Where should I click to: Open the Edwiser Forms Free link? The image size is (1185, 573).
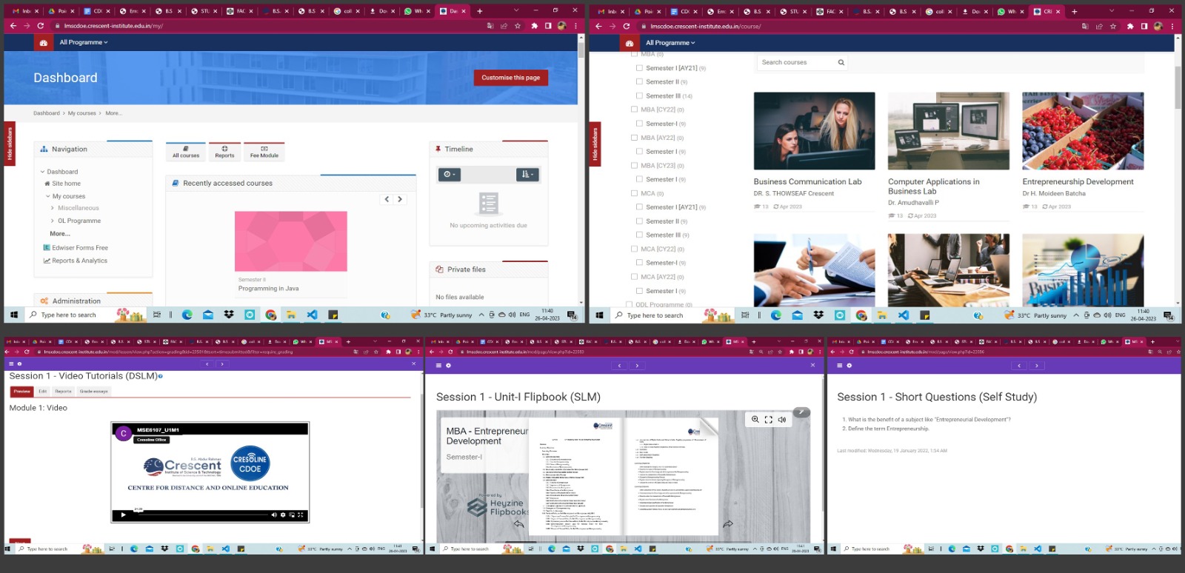[x=79, y=248]
